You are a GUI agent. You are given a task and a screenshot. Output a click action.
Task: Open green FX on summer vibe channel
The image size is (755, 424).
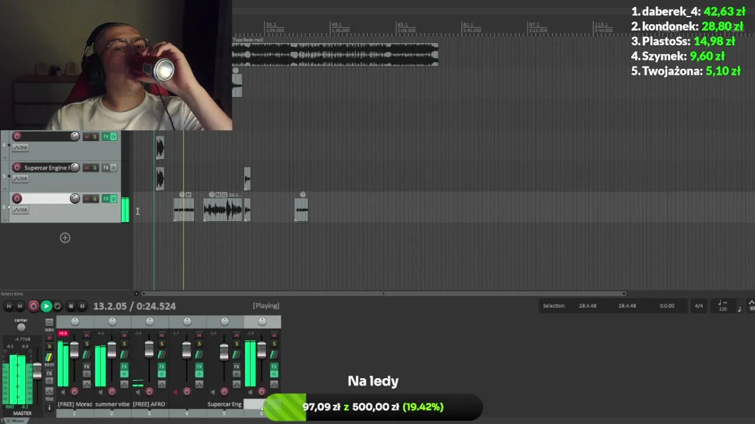tap(124, 366)
